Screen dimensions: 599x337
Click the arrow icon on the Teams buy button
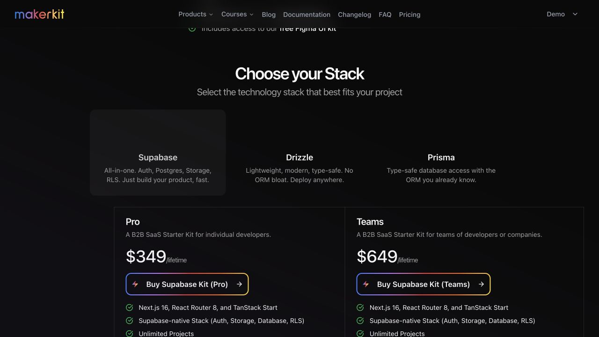pos(481,284)
